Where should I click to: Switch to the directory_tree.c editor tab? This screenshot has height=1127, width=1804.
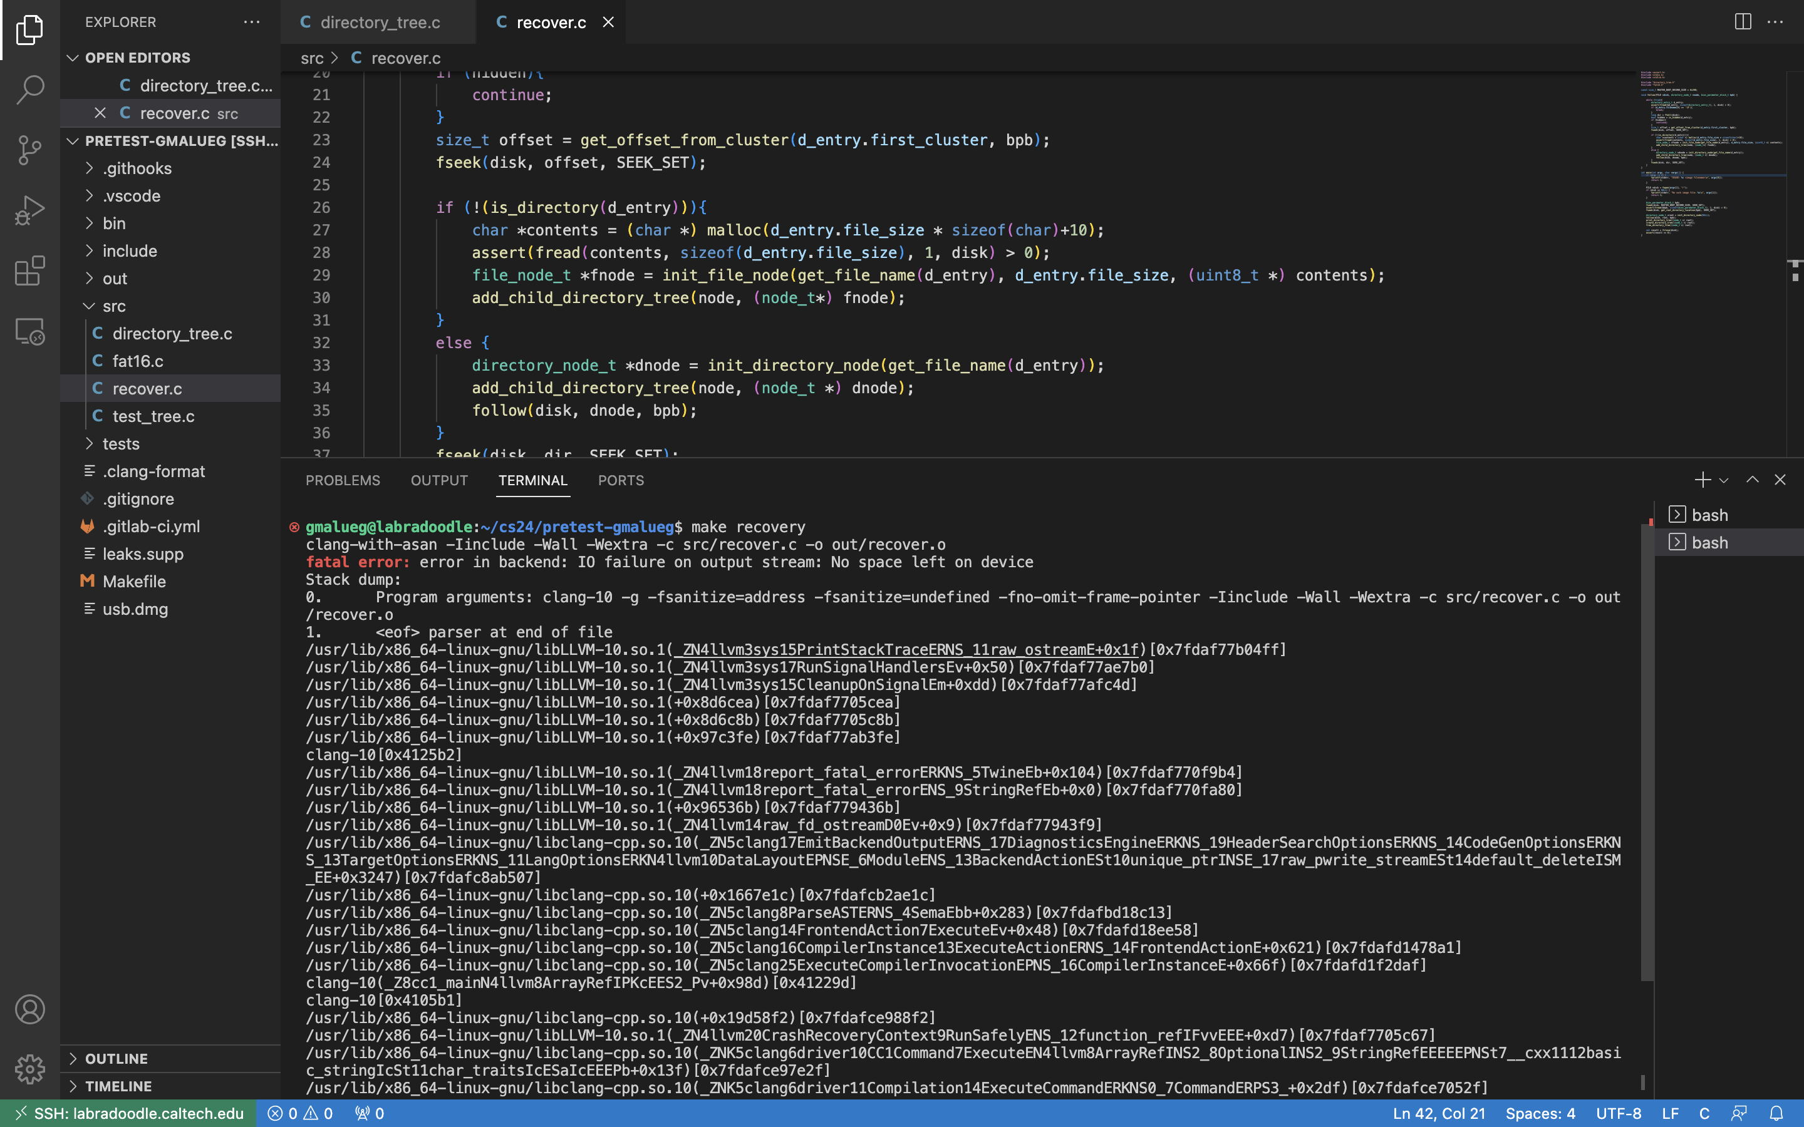click(x=380, y=23)
